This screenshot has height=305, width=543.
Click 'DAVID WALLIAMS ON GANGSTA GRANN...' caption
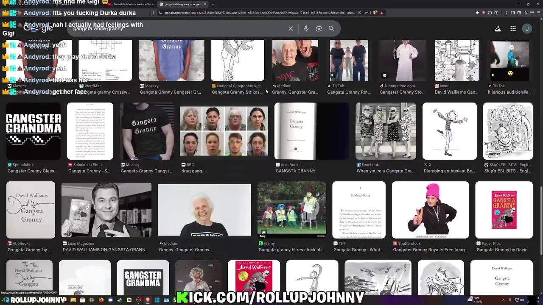point(105,250)
